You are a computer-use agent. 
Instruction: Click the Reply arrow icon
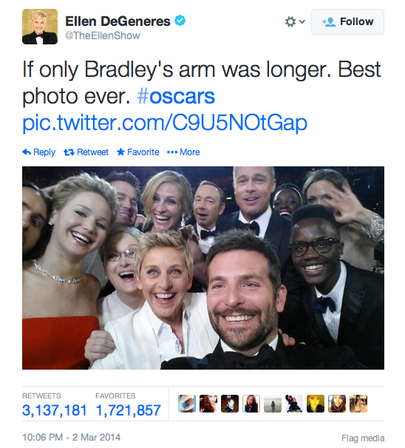[x=27, y=152]
